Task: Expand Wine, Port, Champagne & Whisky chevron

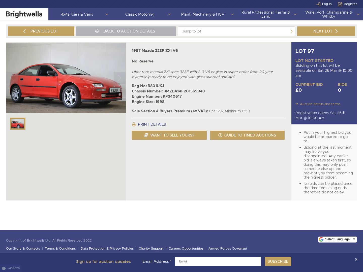Action: [x=358, y=14]
